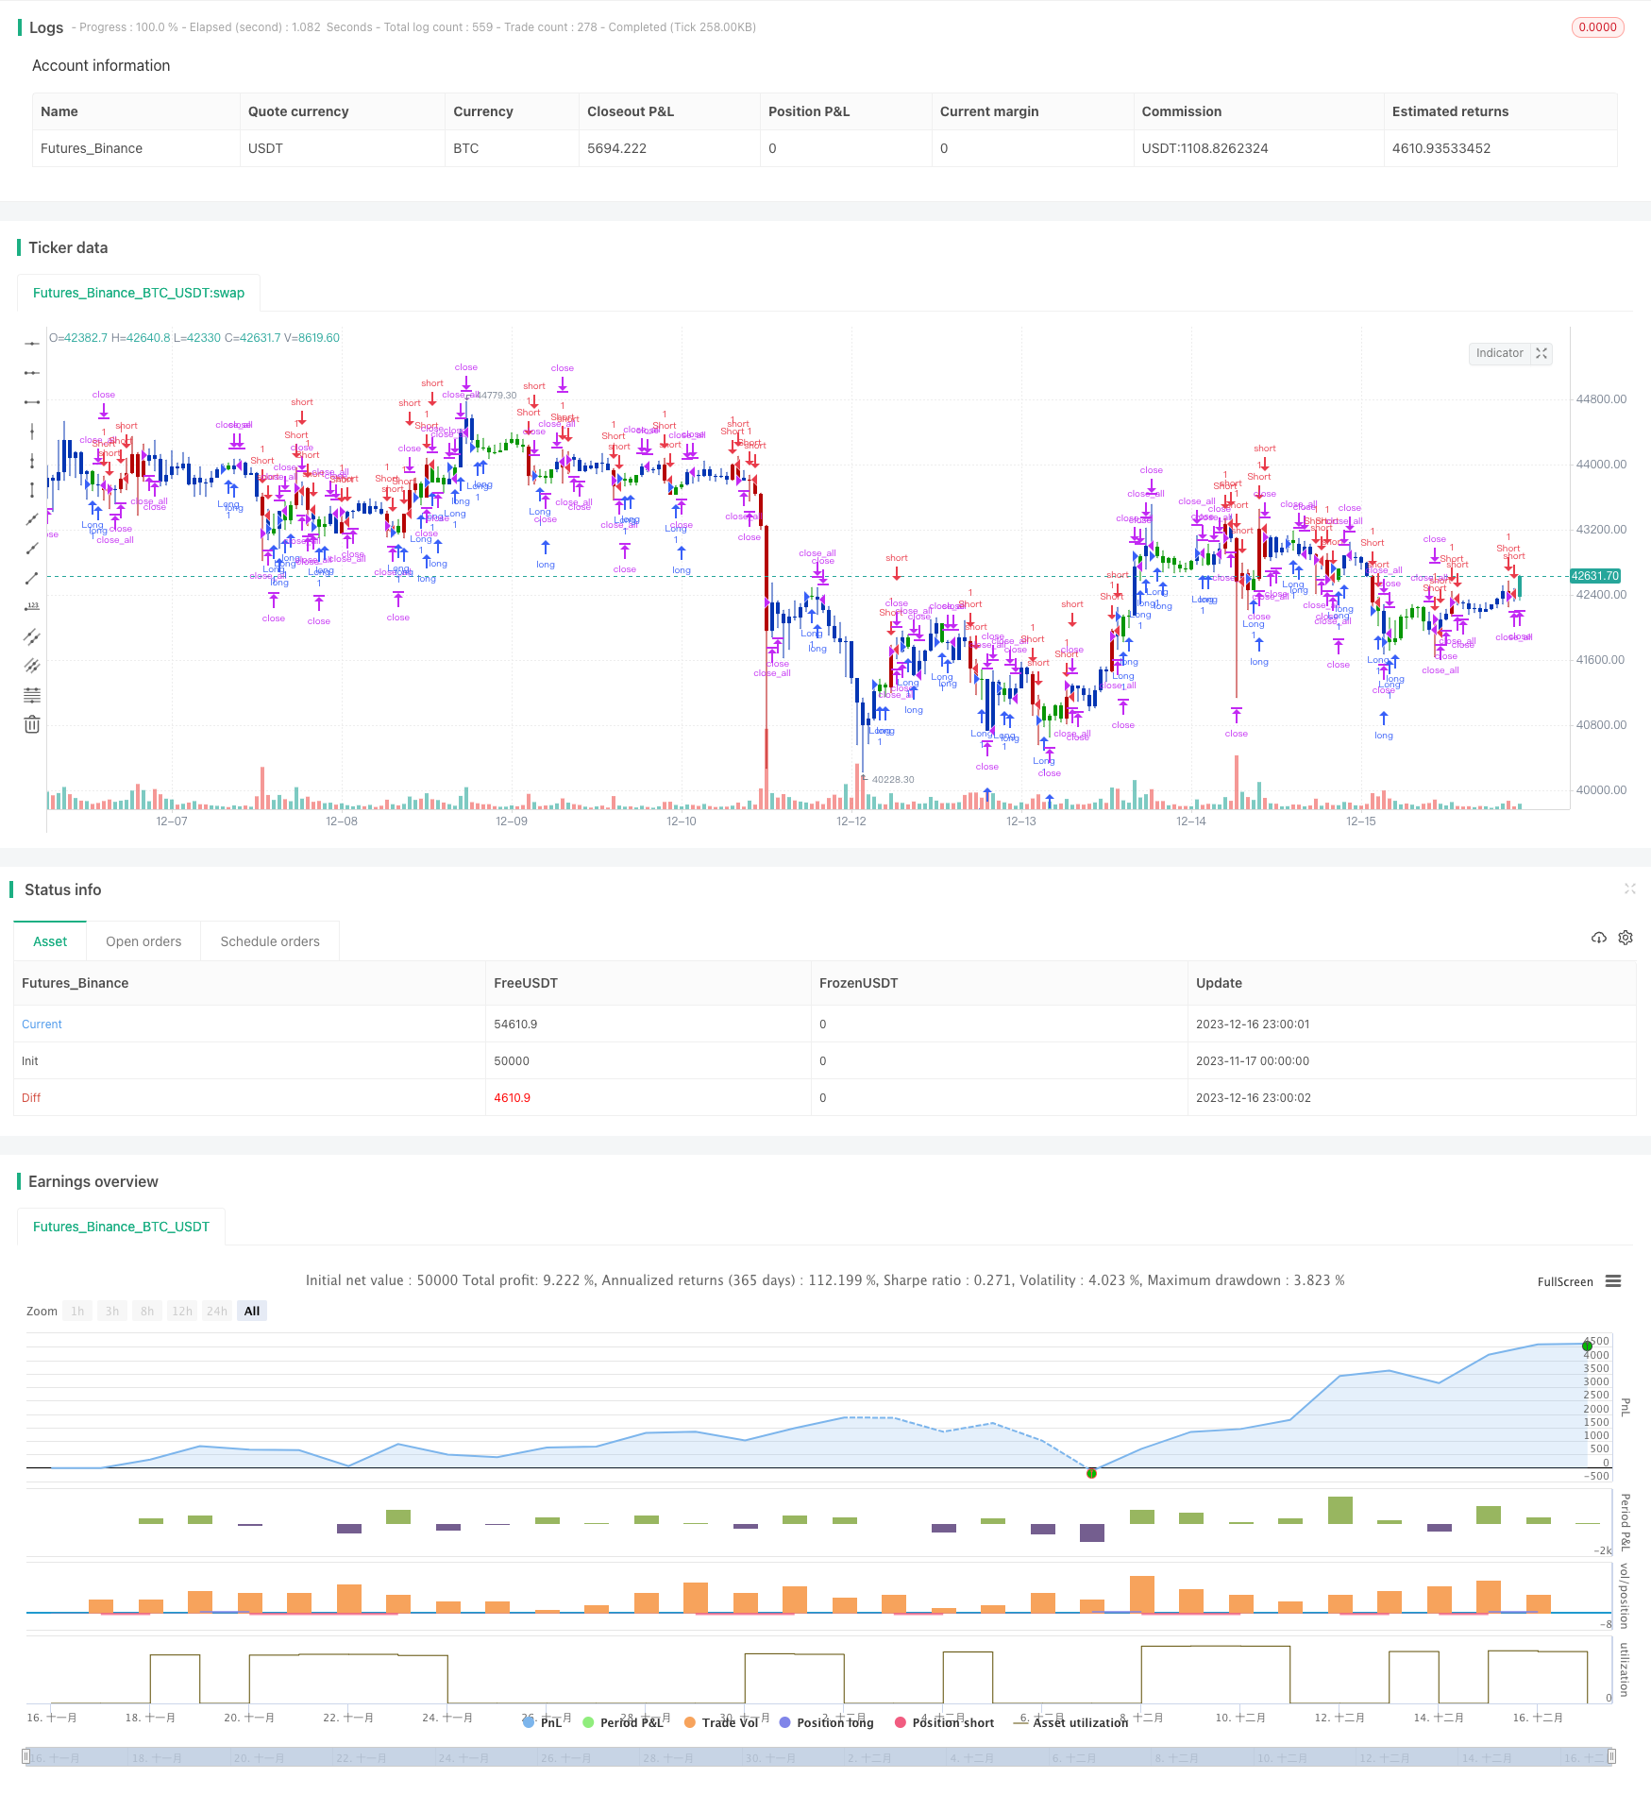Screen dimensions: 1651x1795
Task: Click the FullScreen button on earnings chart
Action: [x=1564, y=1281]
